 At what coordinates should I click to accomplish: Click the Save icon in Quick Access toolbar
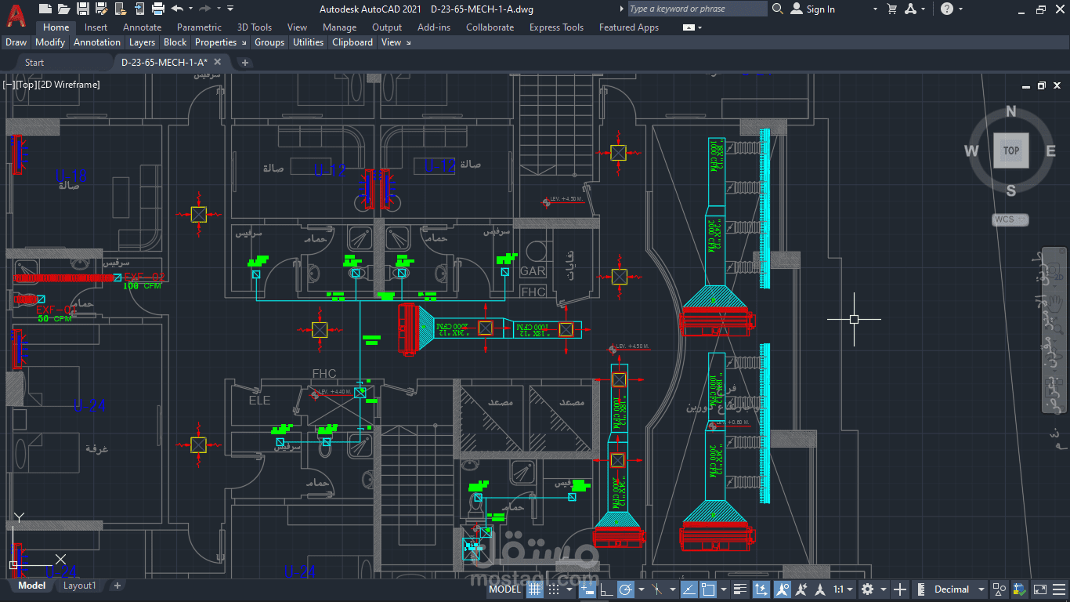click(x=82, y=9)
